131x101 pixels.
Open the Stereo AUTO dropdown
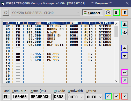(x=94, y=97)
